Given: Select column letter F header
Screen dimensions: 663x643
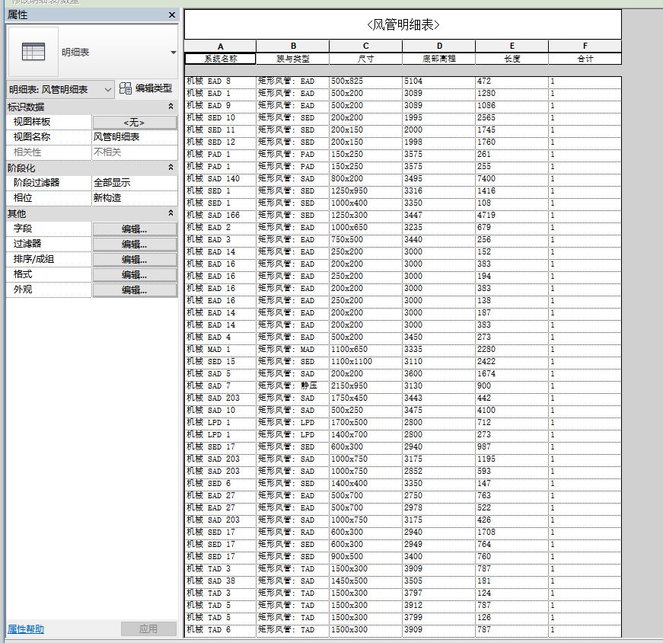Looking at the screenshot, I should tap(585, 46).
